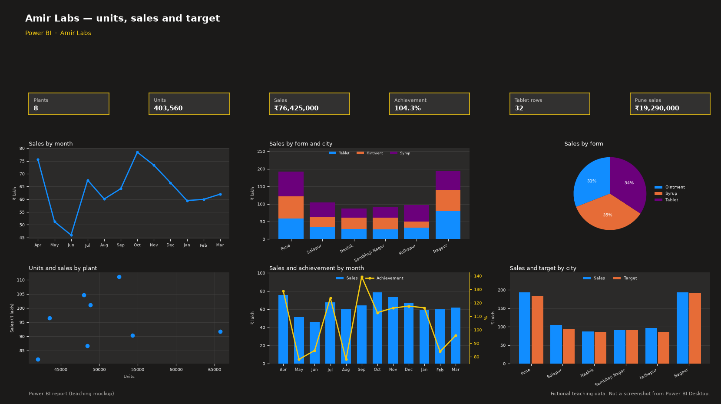Viewport: 721px width, 404px height.
Task: Click the 'Units and sales by plant' title
Action: coord(63,268)
